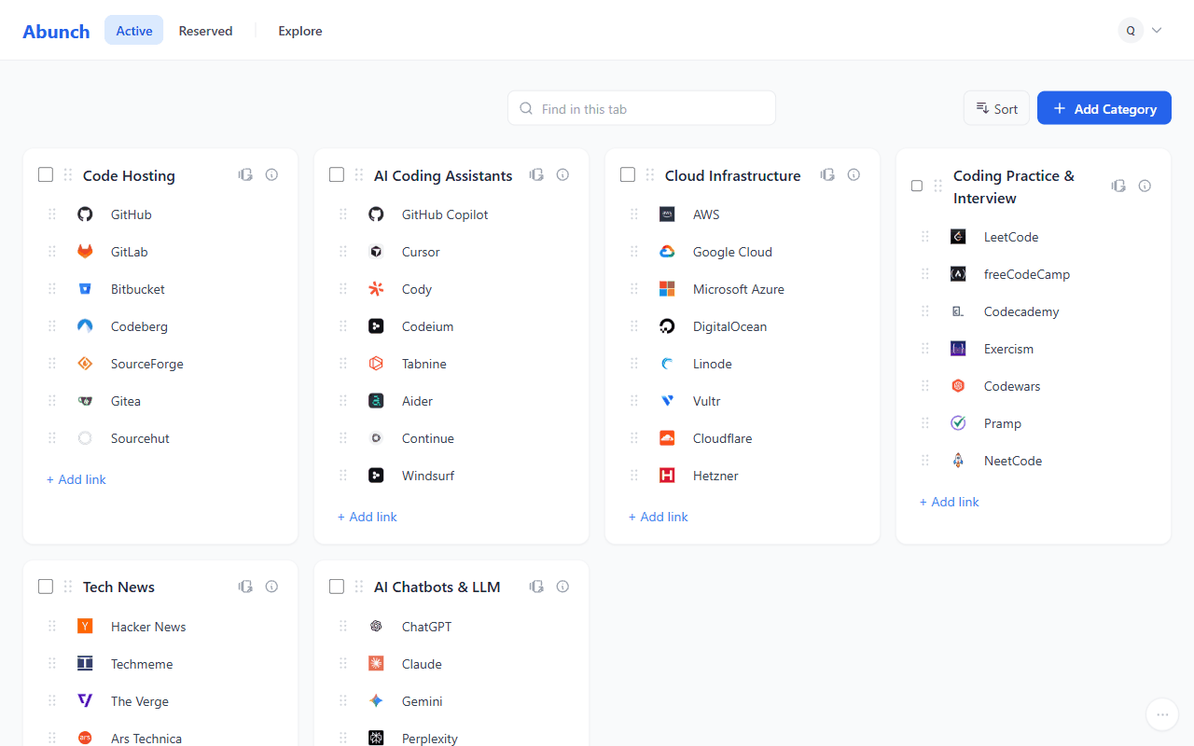The width and height of the screenshot is (1194, 746).
Task: Check the AI Coding Assistants checkbox
Action: [x=337, y=174]
